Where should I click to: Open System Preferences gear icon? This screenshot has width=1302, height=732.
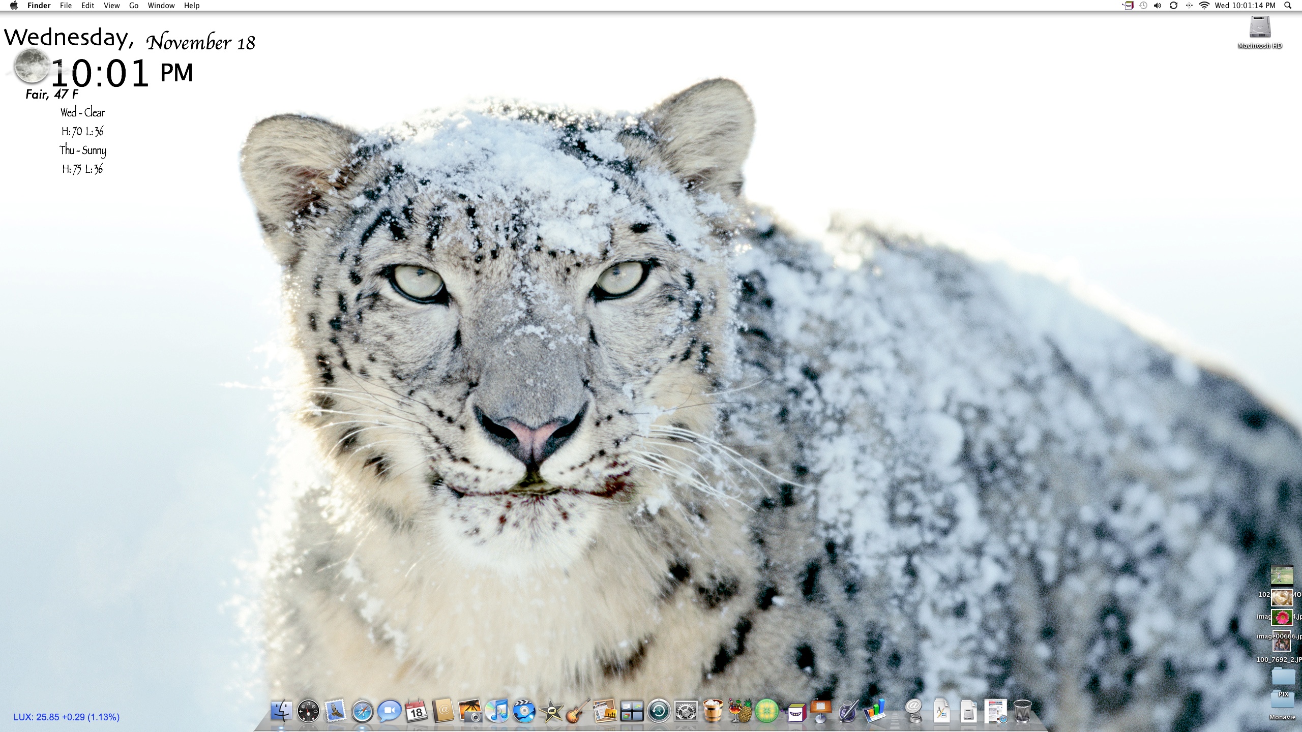(686, 710)
